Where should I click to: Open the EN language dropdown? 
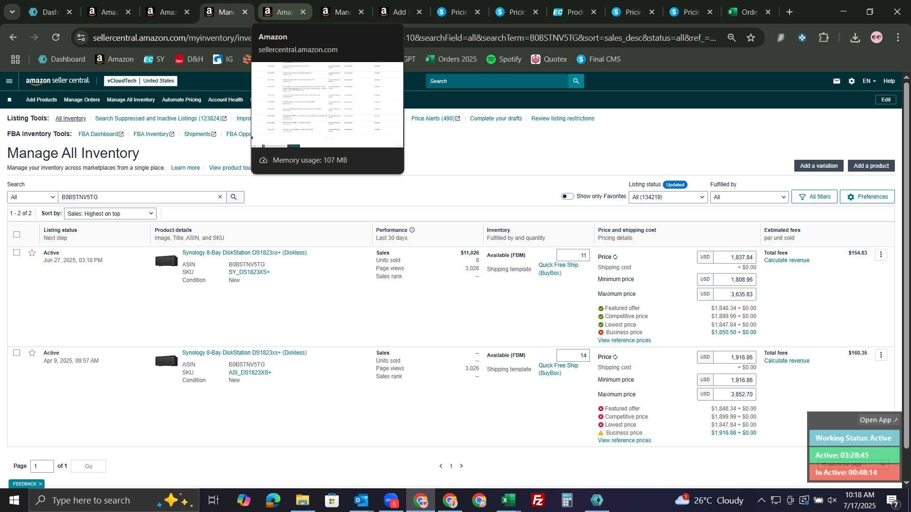point(869,81)
